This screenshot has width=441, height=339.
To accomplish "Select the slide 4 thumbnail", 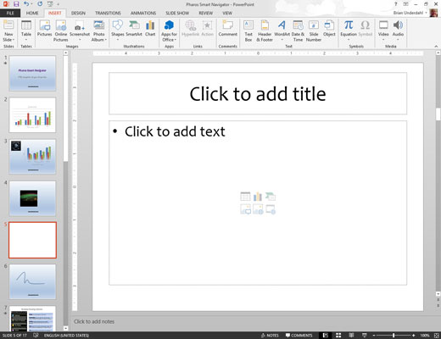I will pyautogui.click(x=32, y=198).
